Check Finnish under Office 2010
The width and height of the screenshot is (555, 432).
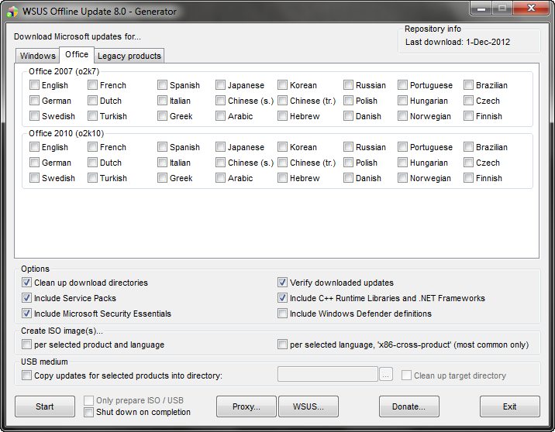[468, 178]
